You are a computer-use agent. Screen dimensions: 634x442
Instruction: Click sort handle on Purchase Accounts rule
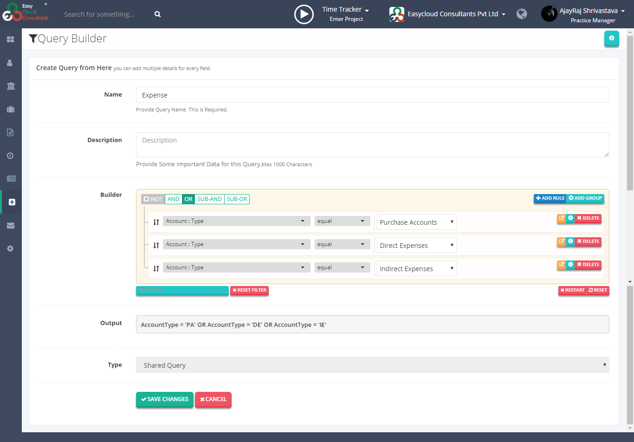[x=156, y=222]
